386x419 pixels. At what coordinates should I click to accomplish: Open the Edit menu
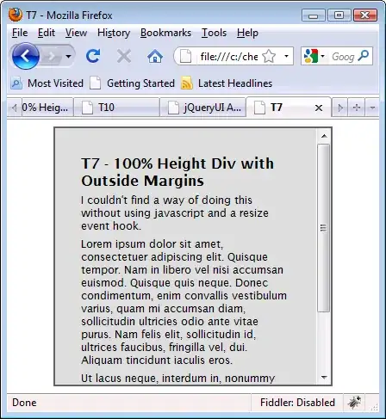[x=47, y=33]
